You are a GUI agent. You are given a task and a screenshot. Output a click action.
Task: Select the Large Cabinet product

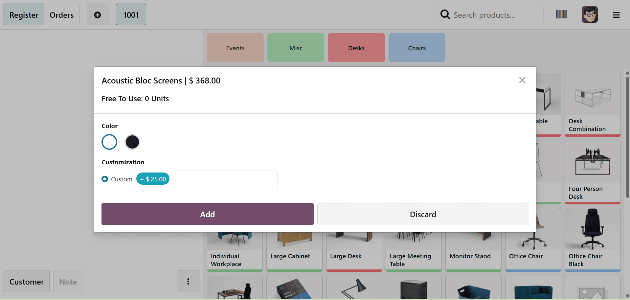(x=294, y=252)
